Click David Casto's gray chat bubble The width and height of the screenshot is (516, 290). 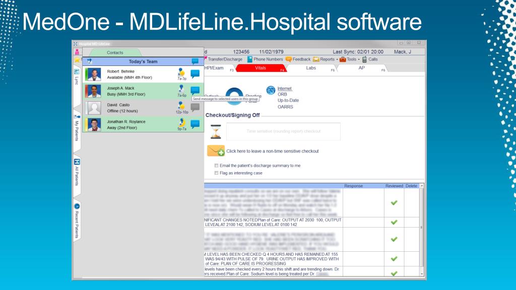(x=195, y=107)
